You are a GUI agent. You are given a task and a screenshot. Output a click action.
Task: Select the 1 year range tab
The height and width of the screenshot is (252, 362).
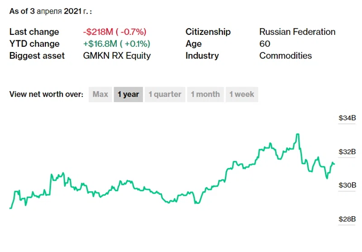tap(128, 94)
